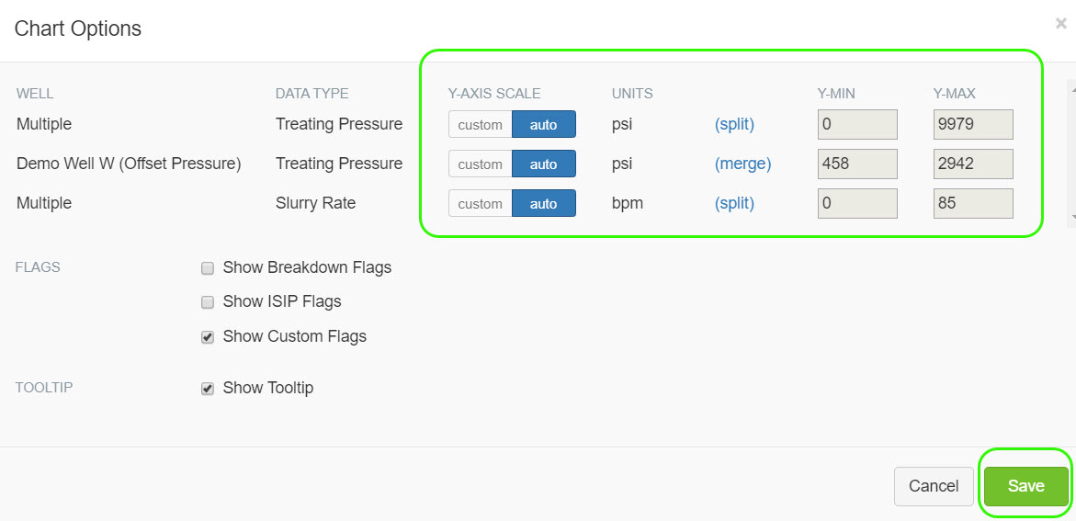Image resolution: width=1076 pixels, height=521 pixels.
Task: Set Slurry Rate scale to custom
Action: pos(480,204)
